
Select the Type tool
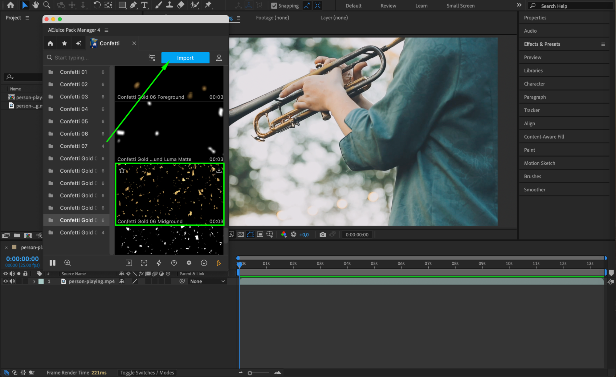pos(144,5)
